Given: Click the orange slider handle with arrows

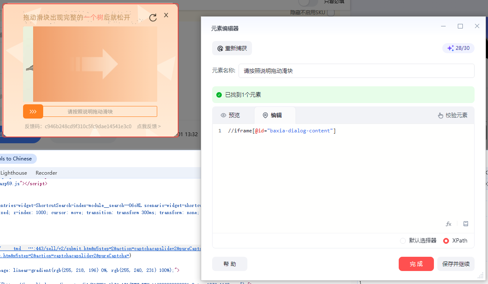Looking at the screenshot, I should pyautogui.click(x=33, y=111).
